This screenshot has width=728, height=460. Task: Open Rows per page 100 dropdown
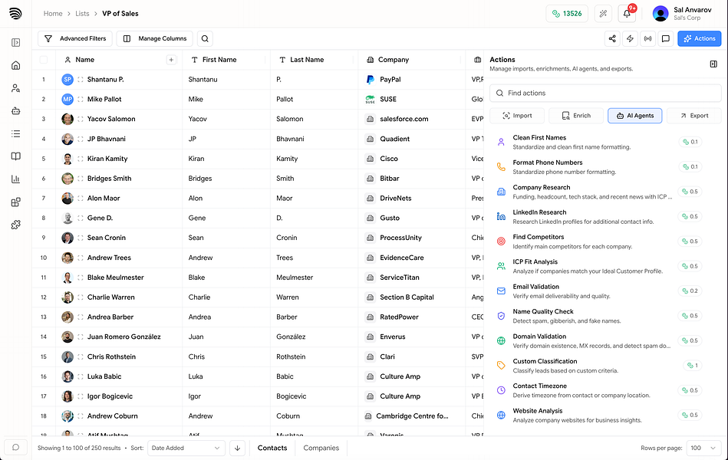click(703, 448)
